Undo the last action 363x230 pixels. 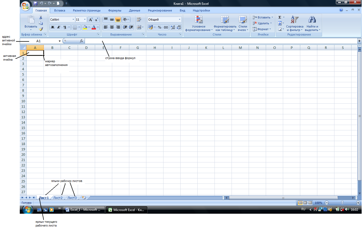[42, 4]
